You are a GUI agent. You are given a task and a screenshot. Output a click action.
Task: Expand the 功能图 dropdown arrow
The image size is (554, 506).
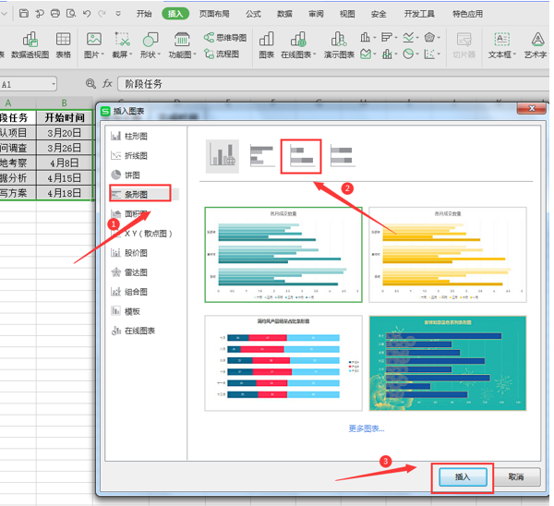tap(194, 54)
